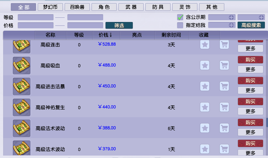Add 高级神佑复生 to shopping cart
The width and height of the screenshot is (268, 158).
pyautogui.click(x=224, y=107)
